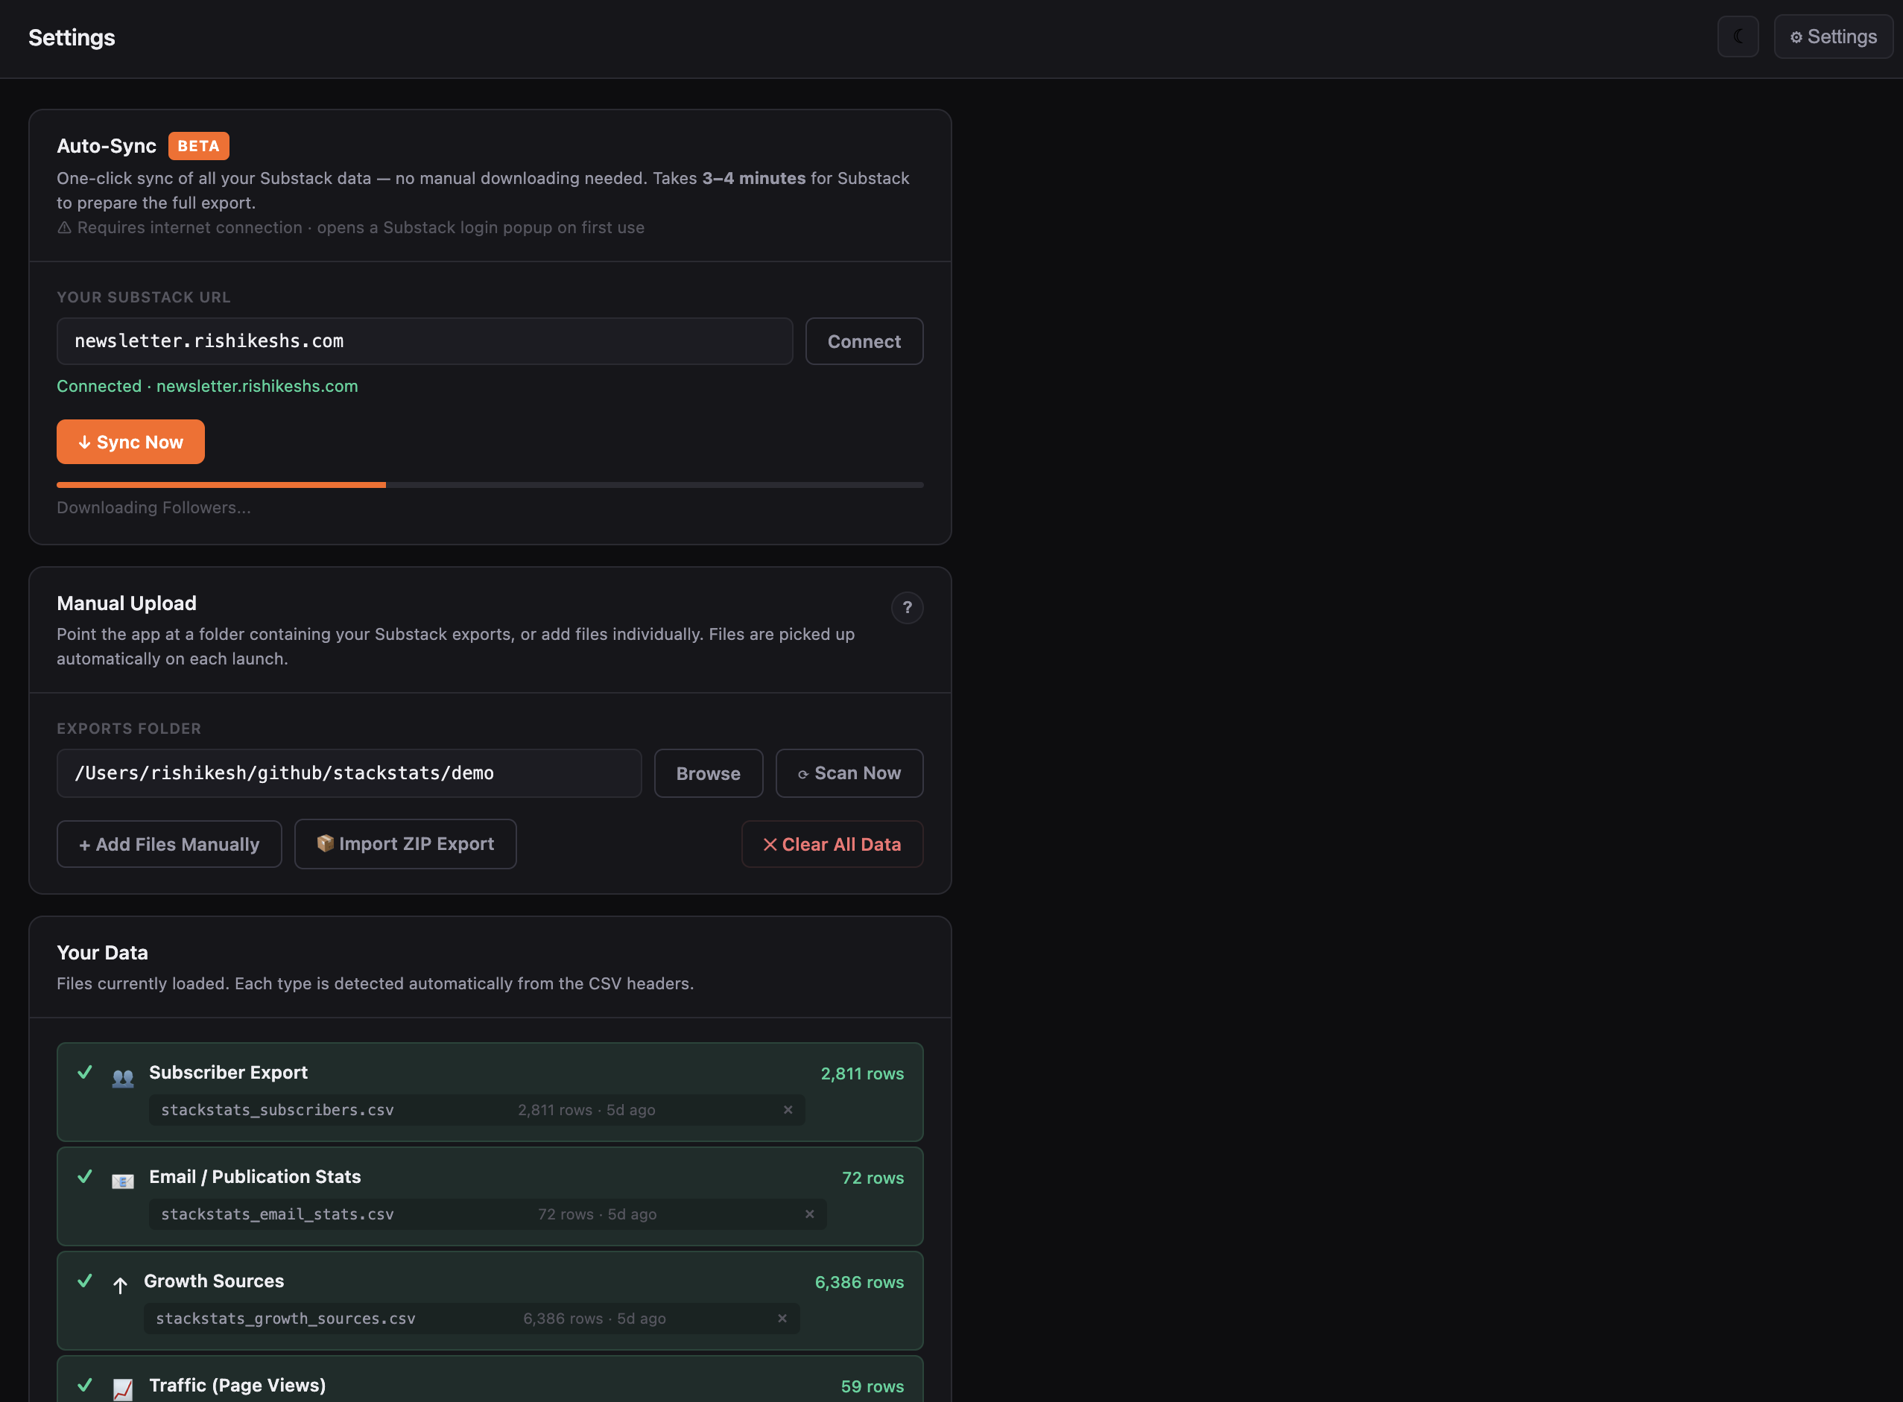
Task: Click the Growth Sources arrow icon
Action: pos(122,1285)
